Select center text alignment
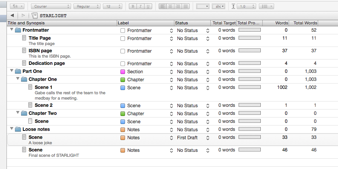This screenshot has height=169, width=338. click(x=170, y=6)
